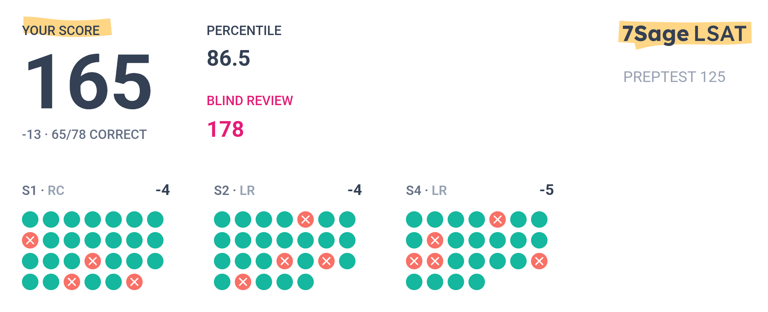Open the missed question 9 marker in S4 LR
Screen dimensions: 768x312
click(435, 240)
